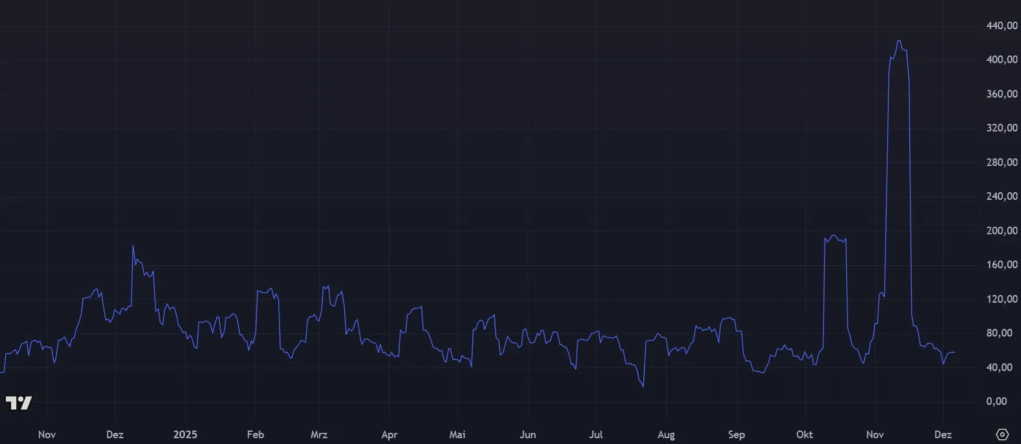Select the 360,00 price axis label
This screenshot has height=444, width=1021.
point(1002,94)
